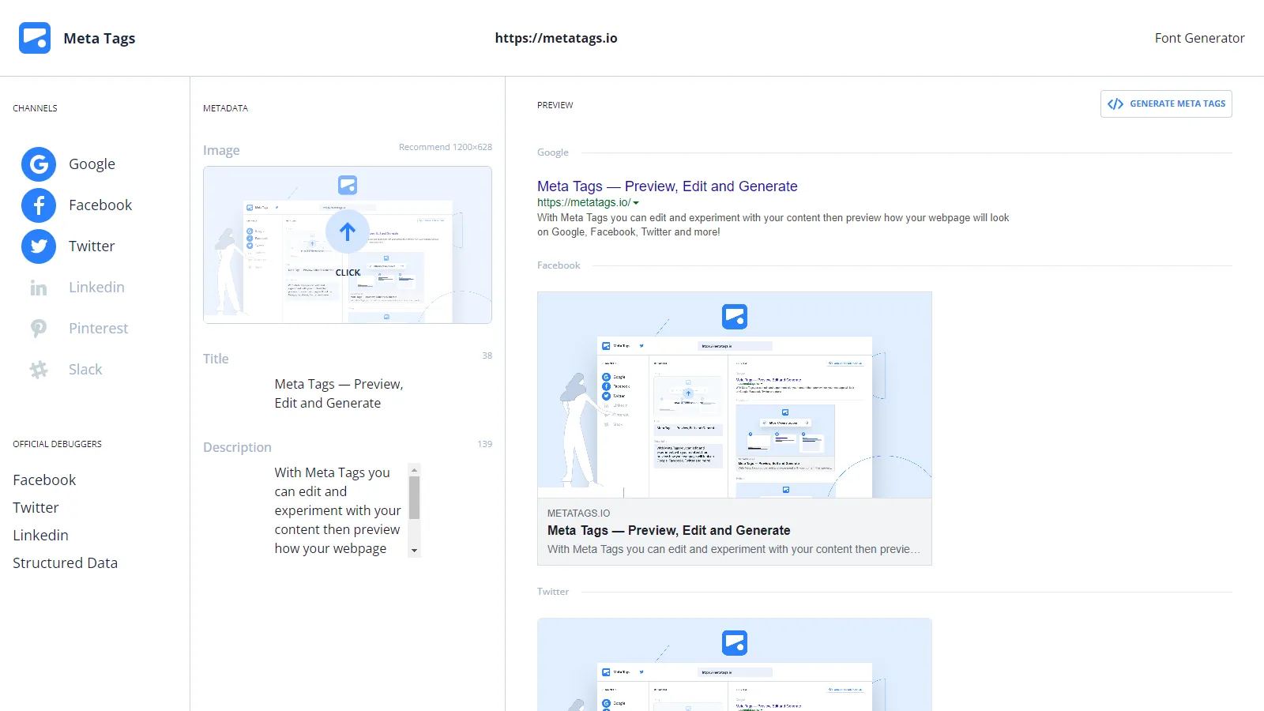Open the Structured Data debugger

pos(66,562)
